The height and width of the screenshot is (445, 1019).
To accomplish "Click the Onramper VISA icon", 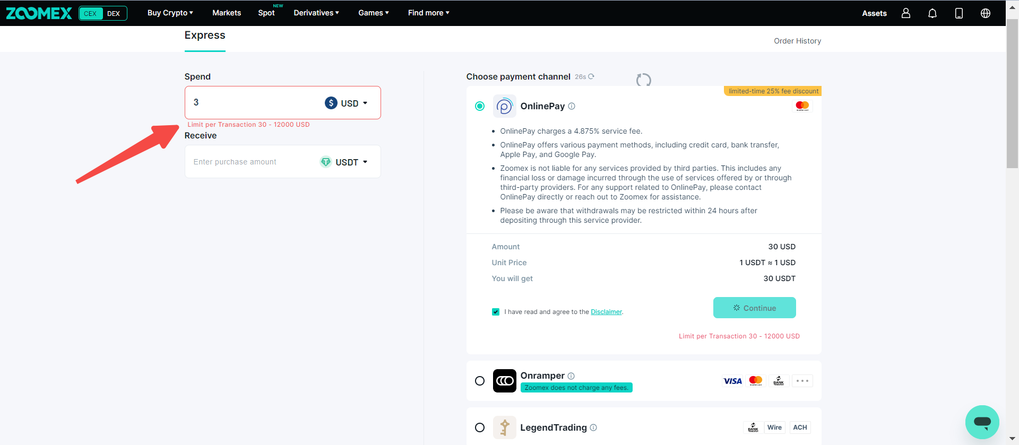I will (732, 381).
